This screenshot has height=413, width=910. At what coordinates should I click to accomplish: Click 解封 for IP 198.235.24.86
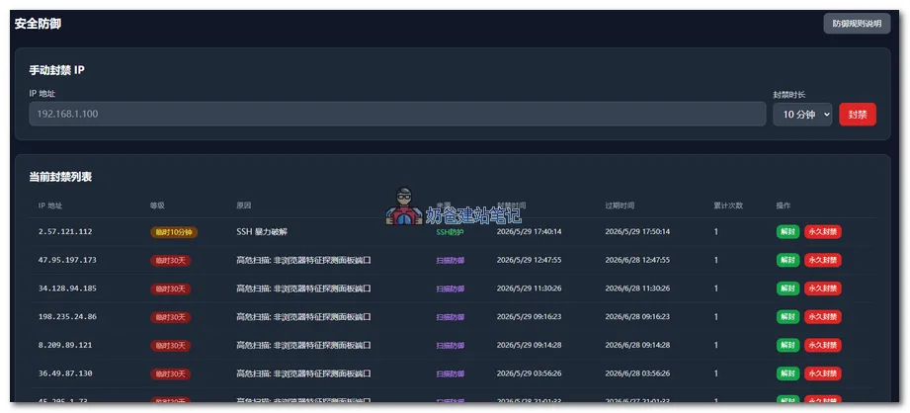tap(787, 317)
